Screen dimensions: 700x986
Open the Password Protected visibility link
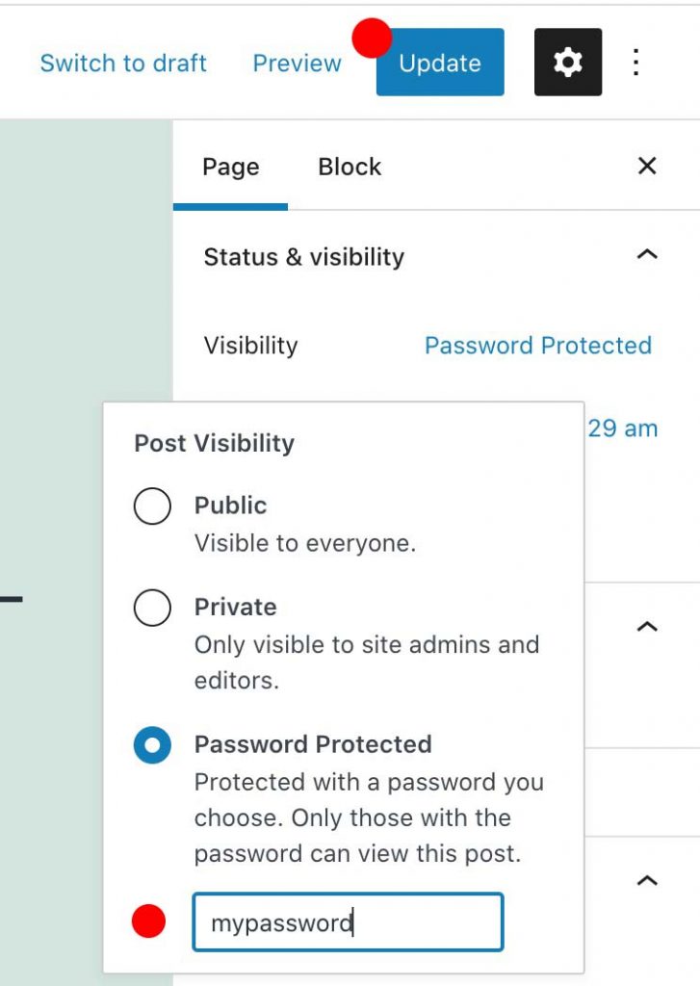(x=538, y=346)
